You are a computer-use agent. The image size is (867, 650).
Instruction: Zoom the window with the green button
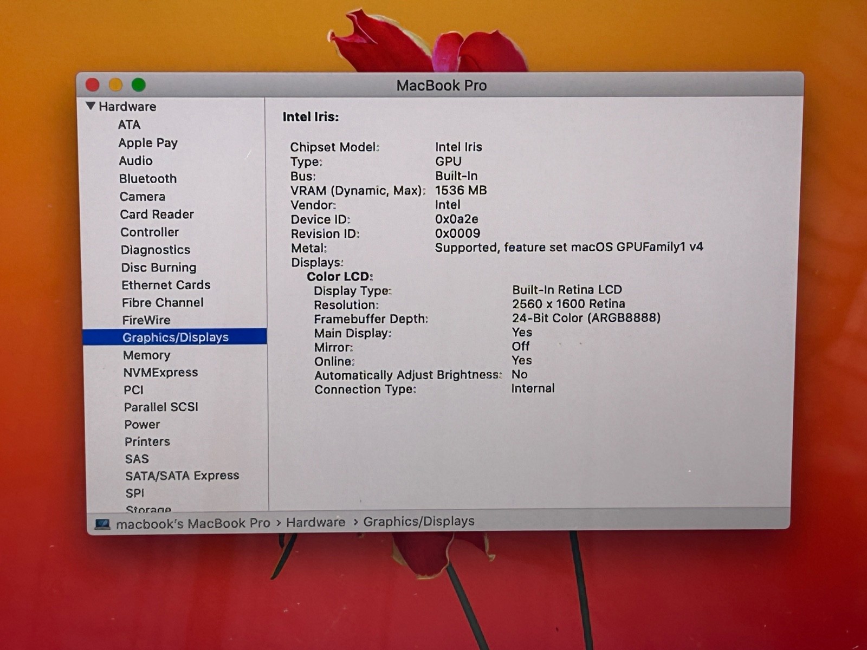(x=139, y=85)
